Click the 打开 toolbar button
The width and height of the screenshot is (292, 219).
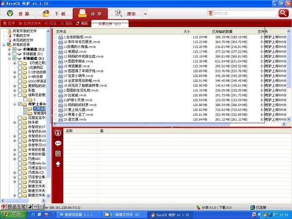point(9,23)
